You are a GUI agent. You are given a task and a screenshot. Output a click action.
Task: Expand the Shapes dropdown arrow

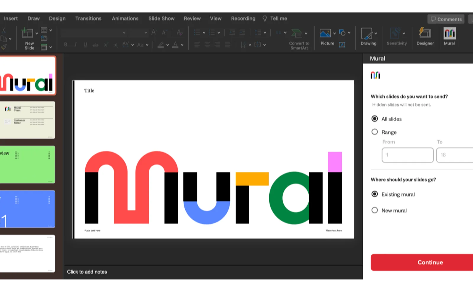[x=349, y=33]
